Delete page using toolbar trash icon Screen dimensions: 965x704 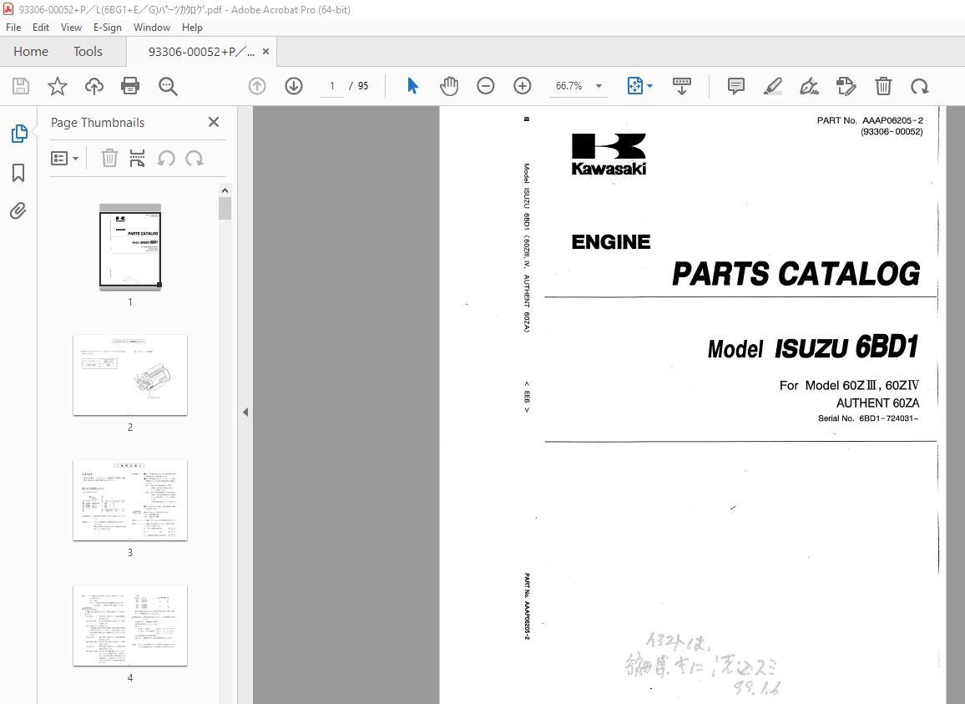coord(883,86)
